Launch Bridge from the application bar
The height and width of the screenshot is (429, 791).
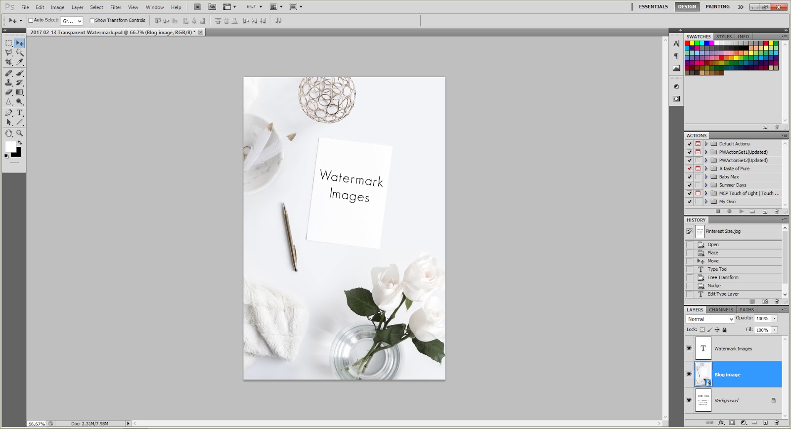click(197, 7)
